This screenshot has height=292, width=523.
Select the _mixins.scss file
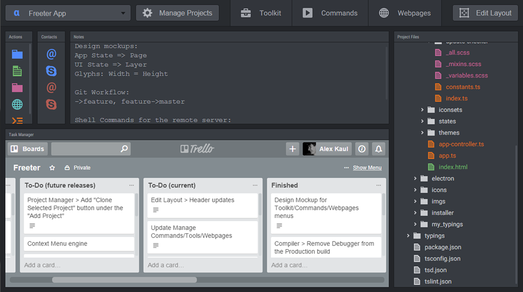coord(458,64)
